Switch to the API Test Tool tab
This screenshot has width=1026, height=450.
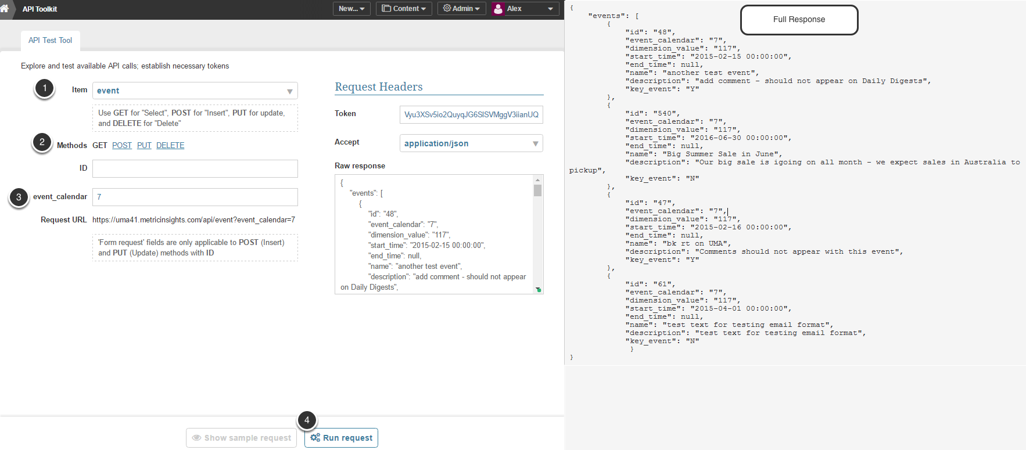[51, 41]
